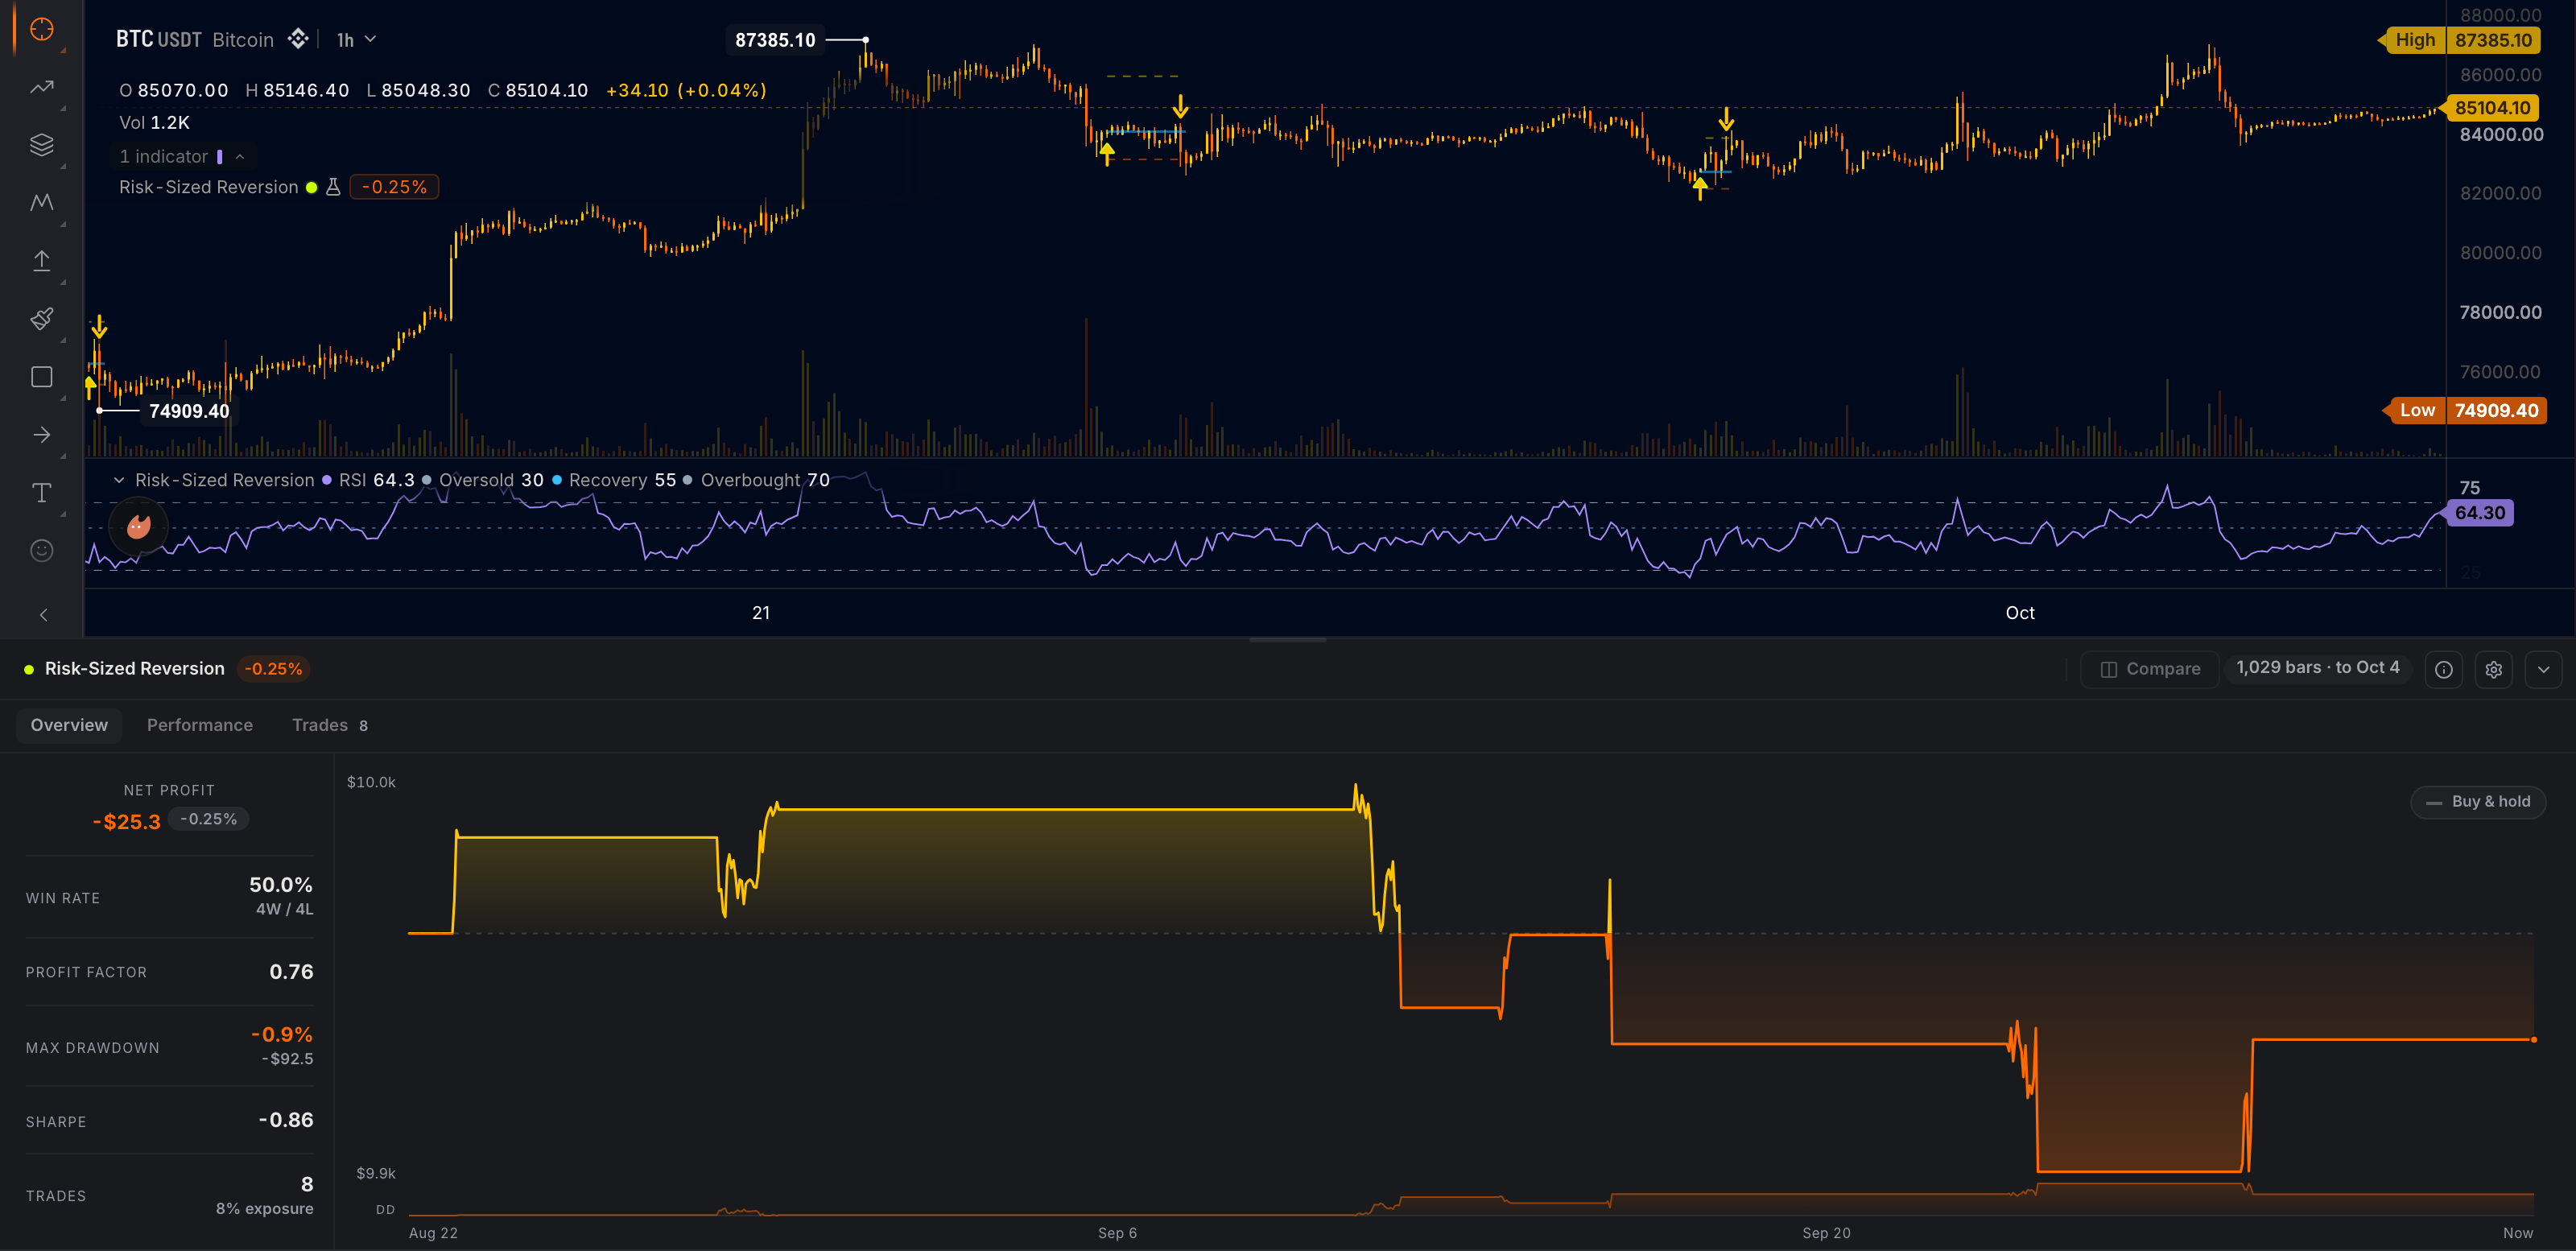The image size is (2576, 1251).
Task: Toggle the Overbought 70 line in legend
Action: point(687,481)
